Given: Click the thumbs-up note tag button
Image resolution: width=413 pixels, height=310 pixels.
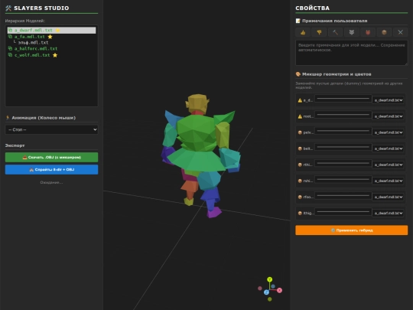Looking at the screenshot, I should (303, 32).
